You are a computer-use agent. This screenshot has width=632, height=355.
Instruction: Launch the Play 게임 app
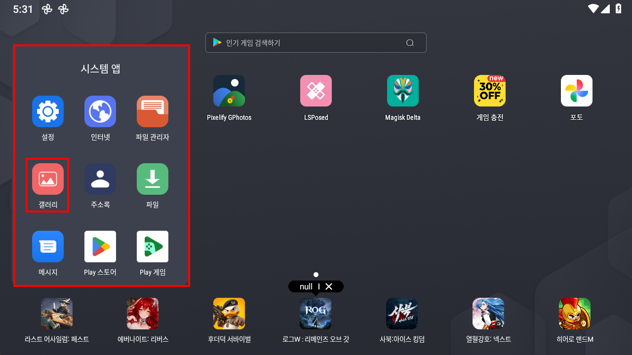tap(153, 247)
